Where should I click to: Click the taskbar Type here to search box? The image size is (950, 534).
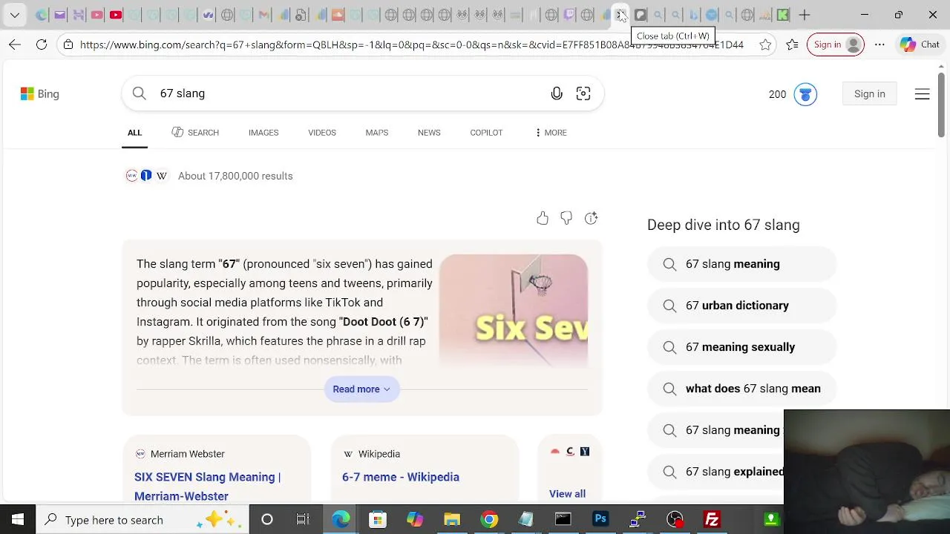click(142, 519)
